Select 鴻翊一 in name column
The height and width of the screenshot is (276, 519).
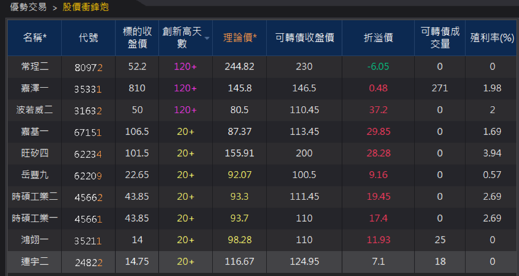35,240
